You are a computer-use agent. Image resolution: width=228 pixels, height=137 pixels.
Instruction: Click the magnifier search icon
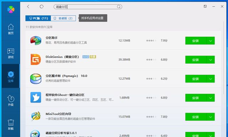click(119, 7)
